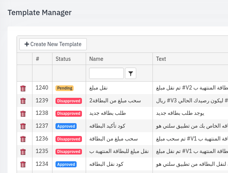The width and height of the screenshot is (228, 173).
Task: Click Create New Template button
Action: tap(53, 44)
